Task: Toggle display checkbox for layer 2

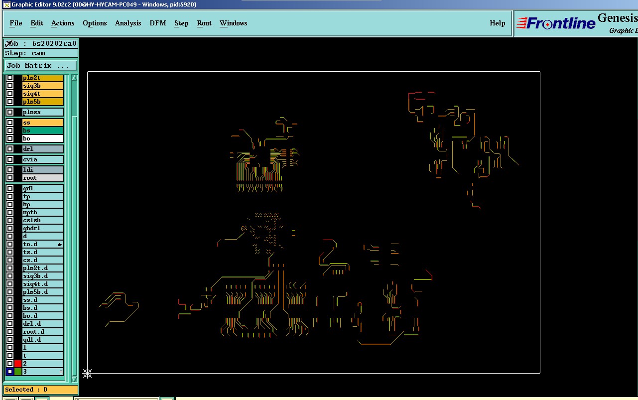Action: pos(10,364)
